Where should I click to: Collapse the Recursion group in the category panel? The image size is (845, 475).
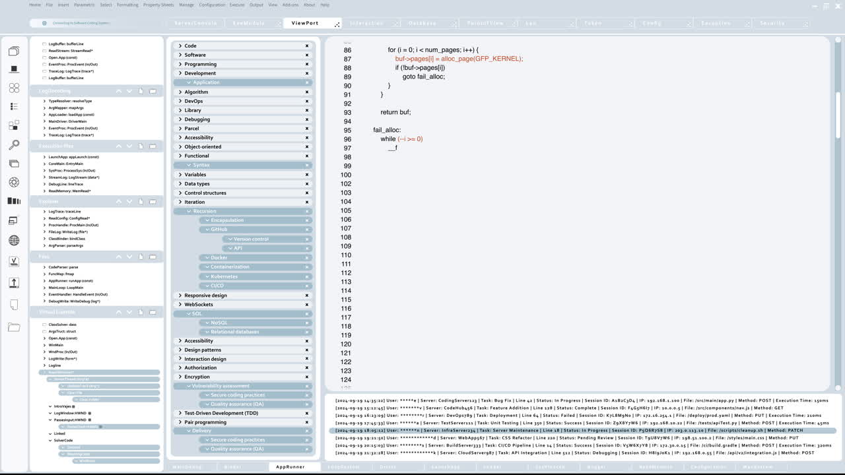point(190,210)
